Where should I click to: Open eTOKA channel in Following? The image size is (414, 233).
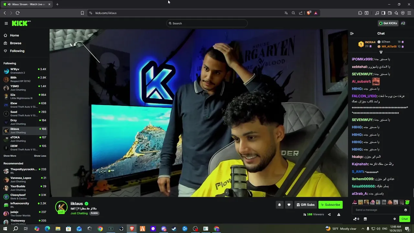pyautogui.click(x=25, y=139)
